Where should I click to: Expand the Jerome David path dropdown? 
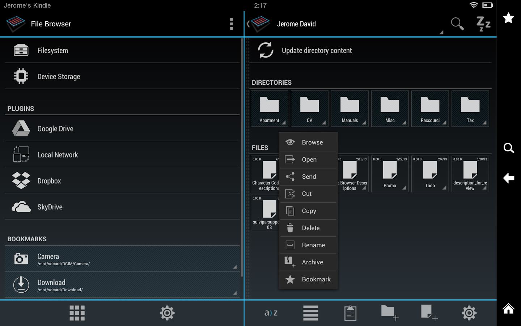(441, 32)
